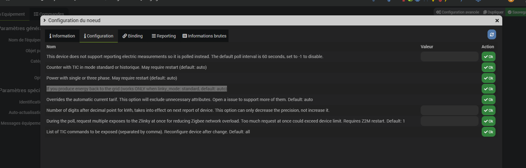Focus the kWh decimal digits value field
The width and height of the screenshot is (526, 168).
coord(449,110)
